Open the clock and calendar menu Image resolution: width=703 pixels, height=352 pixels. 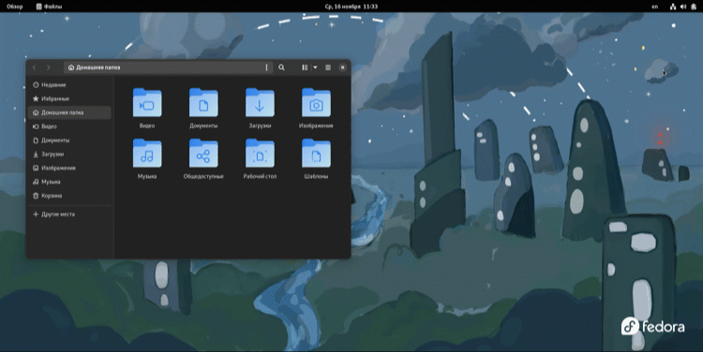click(351, 7)
